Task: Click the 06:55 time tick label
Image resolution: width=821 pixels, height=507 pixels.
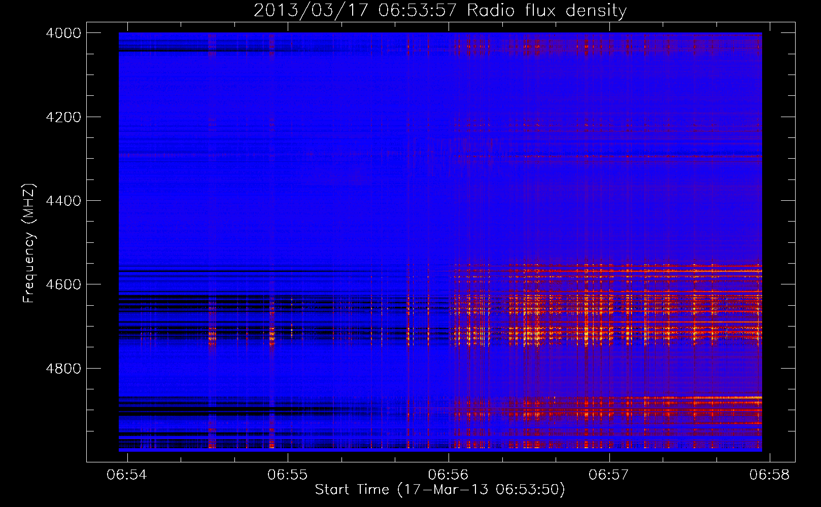Action: pyautogui.click(x=288, y=475)
